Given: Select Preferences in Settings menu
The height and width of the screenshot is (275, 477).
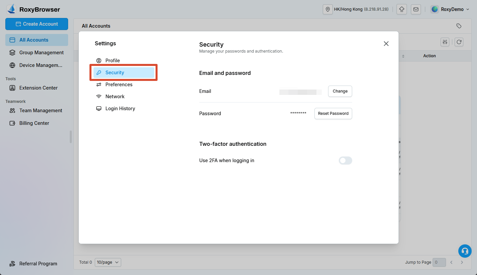Looking at the screenshot, I should pos(124,85).
